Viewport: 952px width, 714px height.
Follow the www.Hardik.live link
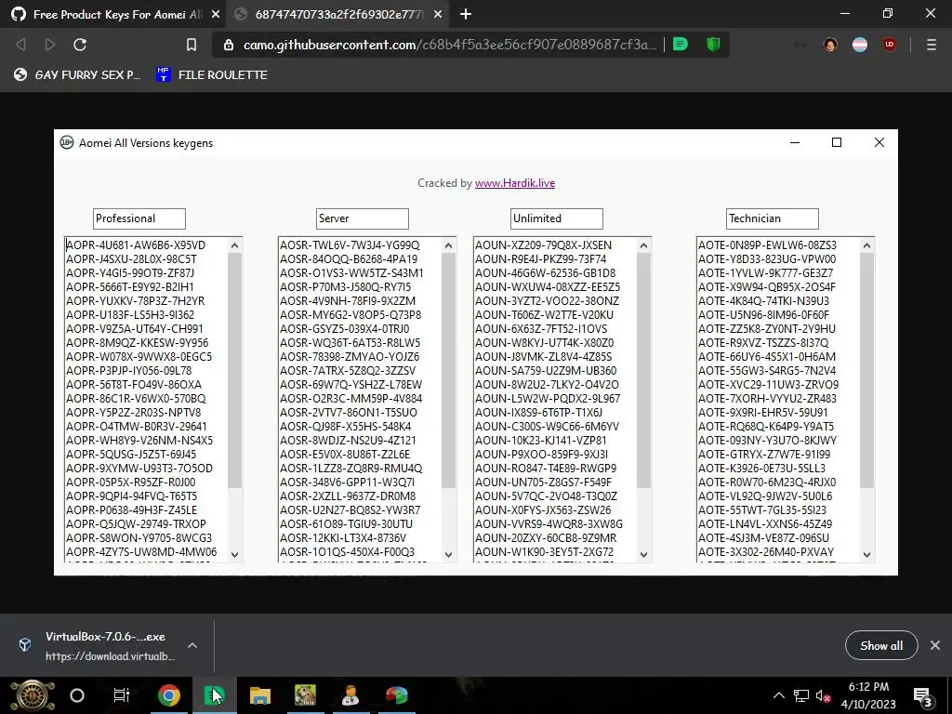(x=515, y=183)
